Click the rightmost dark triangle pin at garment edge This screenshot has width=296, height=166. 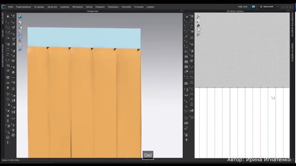coord(138,50)
